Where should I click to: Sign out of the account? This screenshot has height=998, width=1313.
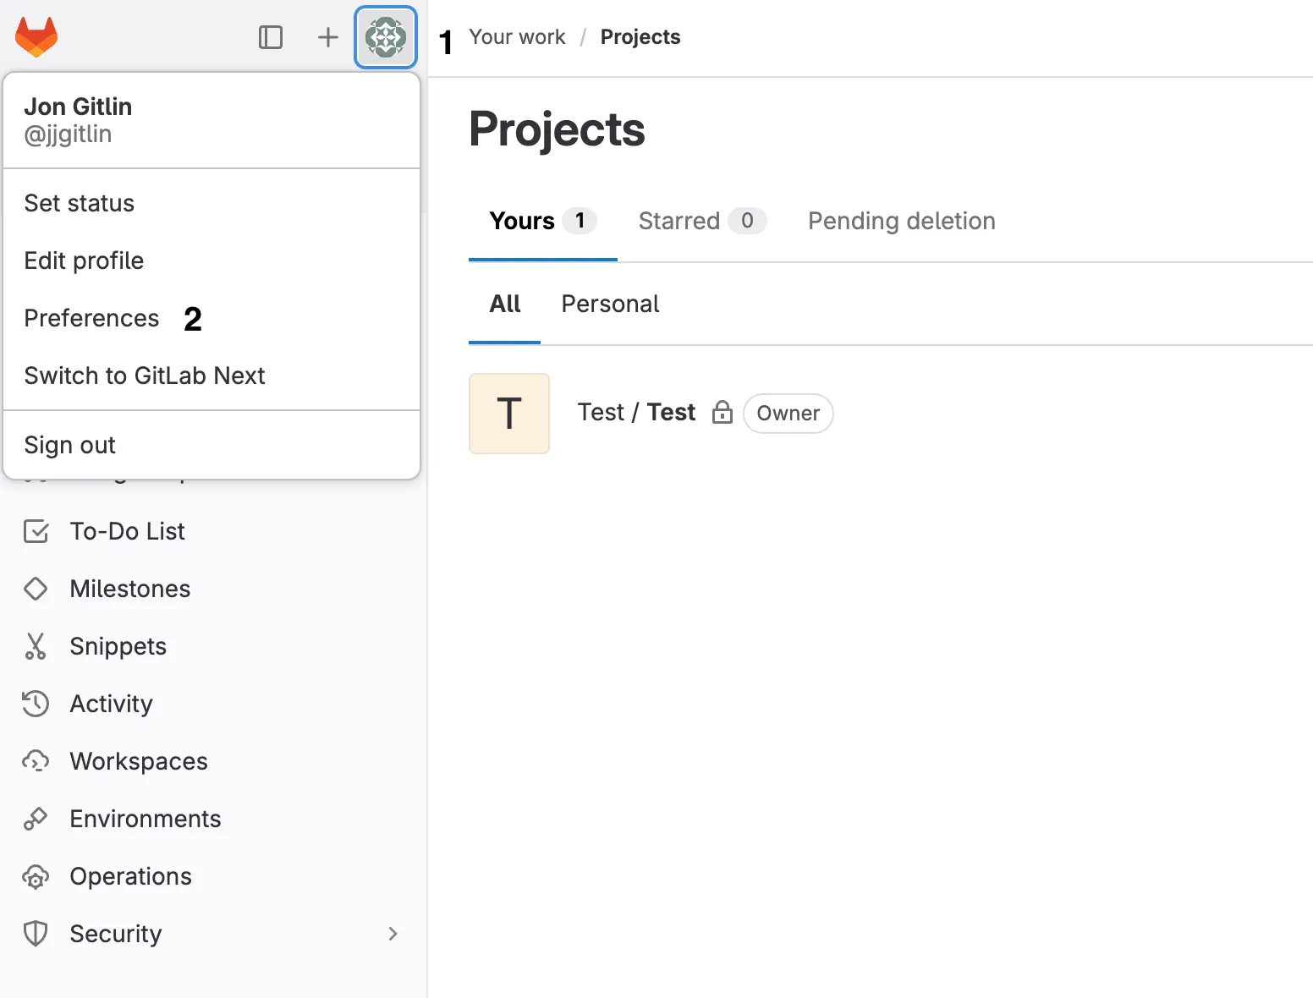(x=212, y=445)
